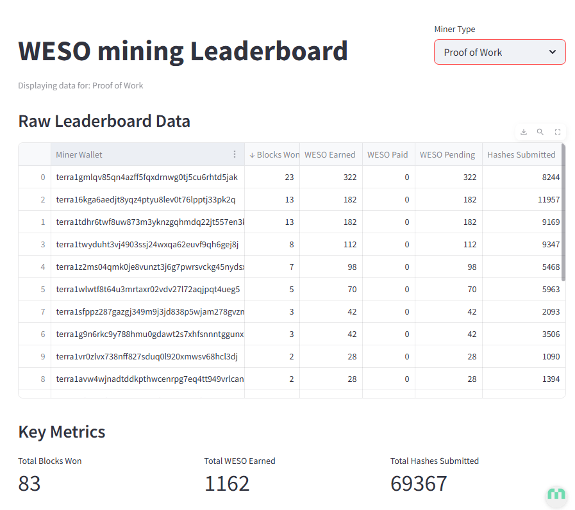Click Blocks Won cell value 5
575x510 pixels.
pyautogui.click(x=272, y=289)
